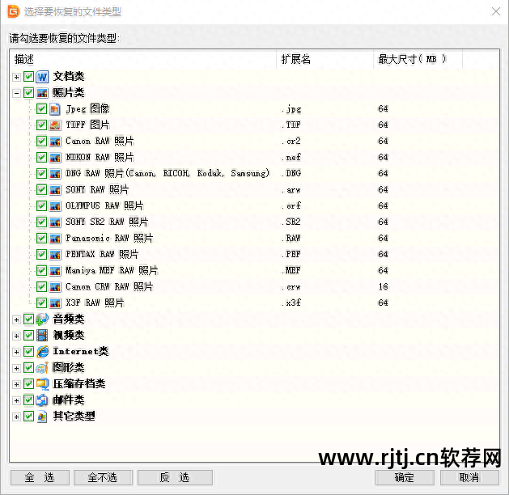Select the .orf extension text
This screenshot has width=509, height=495.
(x=291, y=206)
